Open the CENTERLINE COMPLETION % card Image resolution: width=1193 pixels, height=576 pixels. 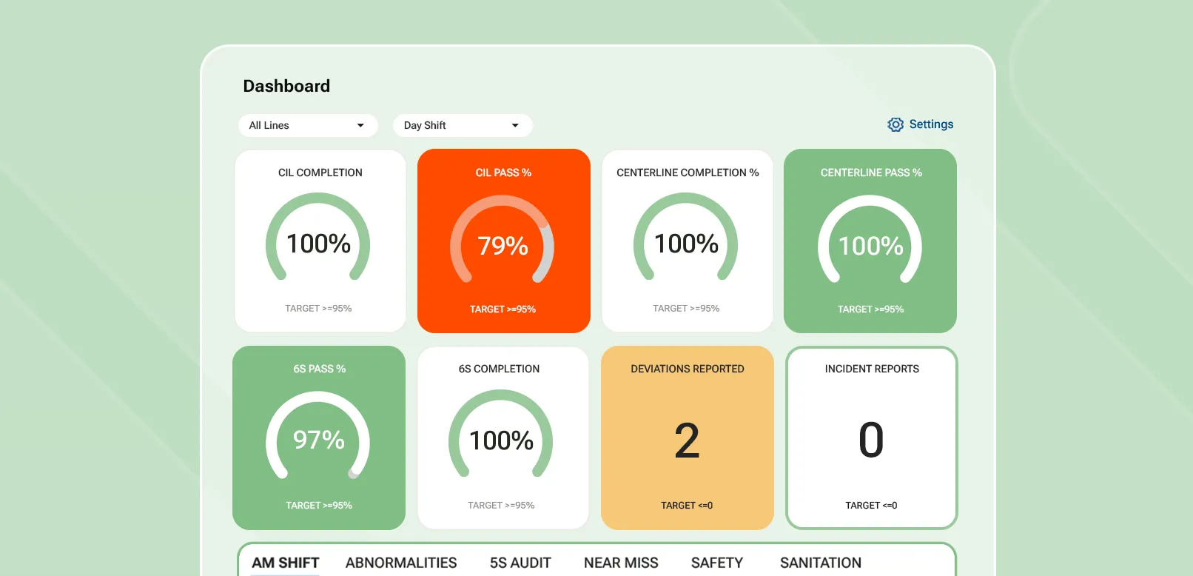pyautogui.click(x=688, y=241)
